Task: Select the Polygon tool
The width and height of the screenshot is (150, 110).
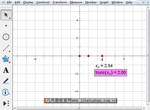Action: pyautogui.click(x=6, y=59)
